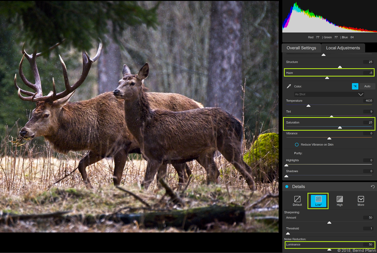Screen dimensions: 377x253
Task: Toggle the Kelvin color mode button
Action: point(355,86)
